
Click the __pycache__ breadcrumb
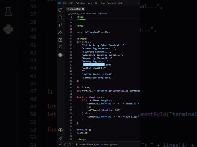(74, 13)
